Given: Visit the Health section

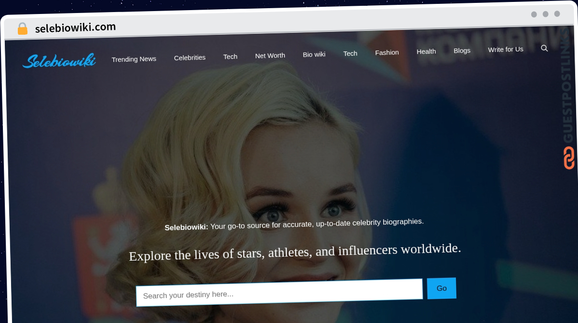Looking at the screenshot, I should click(426, 52).
